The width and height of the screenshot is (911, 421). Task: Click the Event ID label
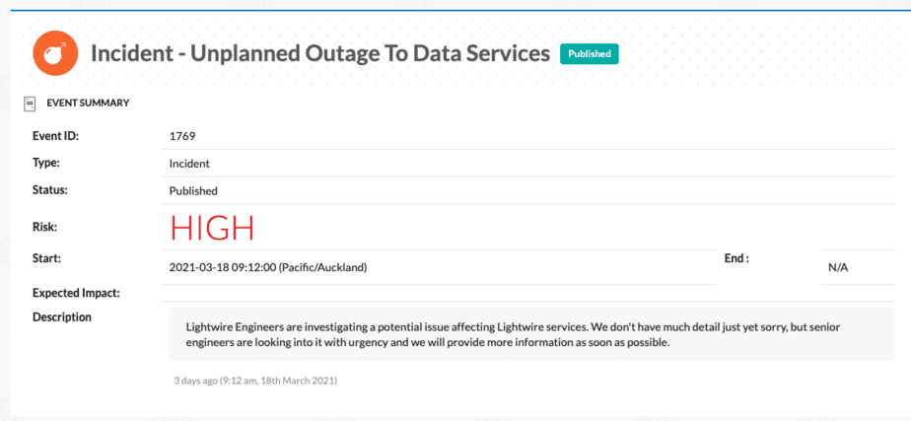click(56, 136)
